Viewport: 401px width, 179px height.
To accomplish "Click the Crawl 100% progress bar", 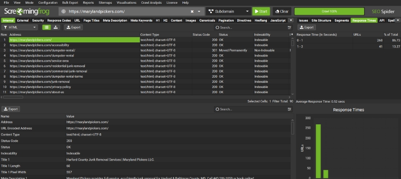I will [x=329, y=11].
